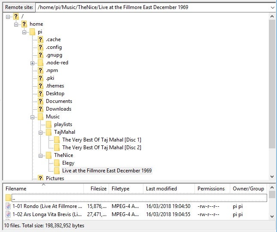The height and width of the screenshot is (232, 277).
Task: Select Live at the Fillmore East folder
Action: pyautogui.click(x=107, y=171)
